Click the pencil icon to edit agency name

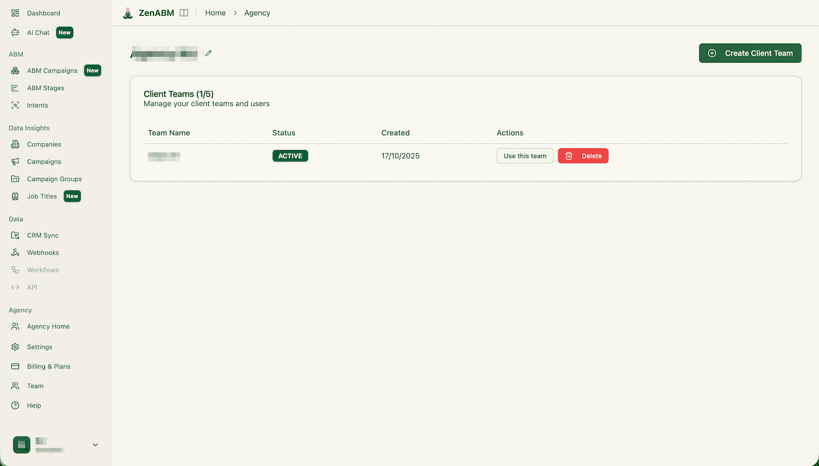tap(208, 53)
